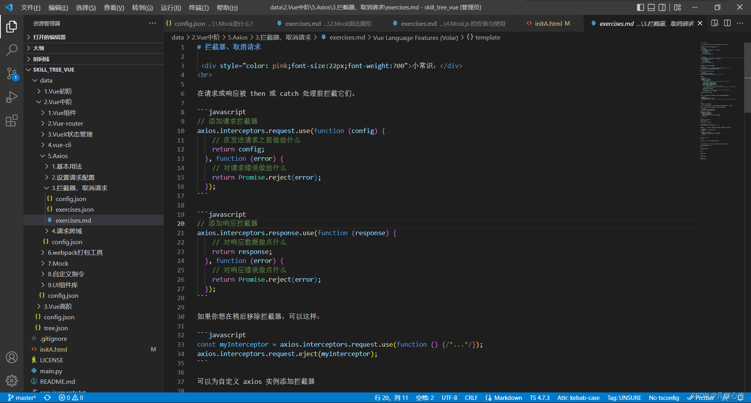Expand the 3.VueX状态管理 folder

click(94, 134)
